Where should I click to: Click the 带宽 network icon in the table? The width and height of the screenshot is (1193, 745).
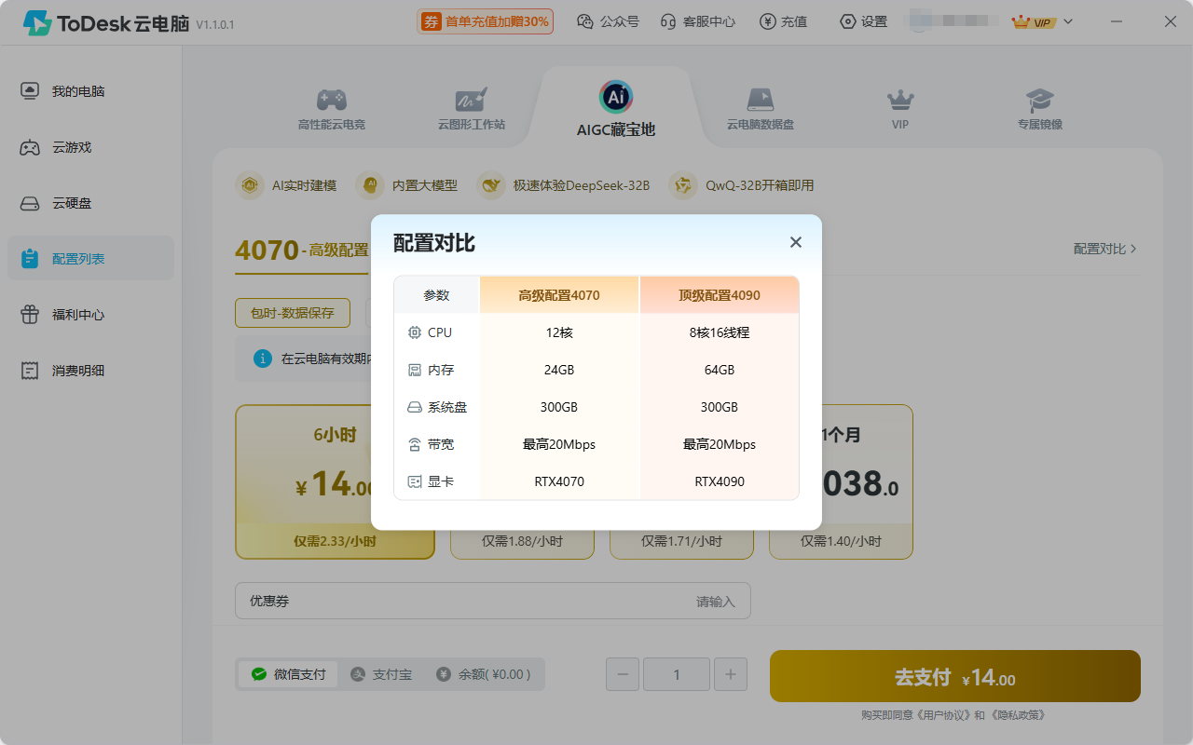point(415,444)
